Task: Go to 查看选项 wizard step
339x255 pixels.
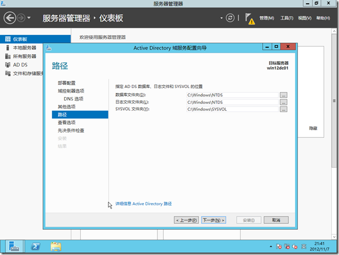Action: tap(66, 123)
